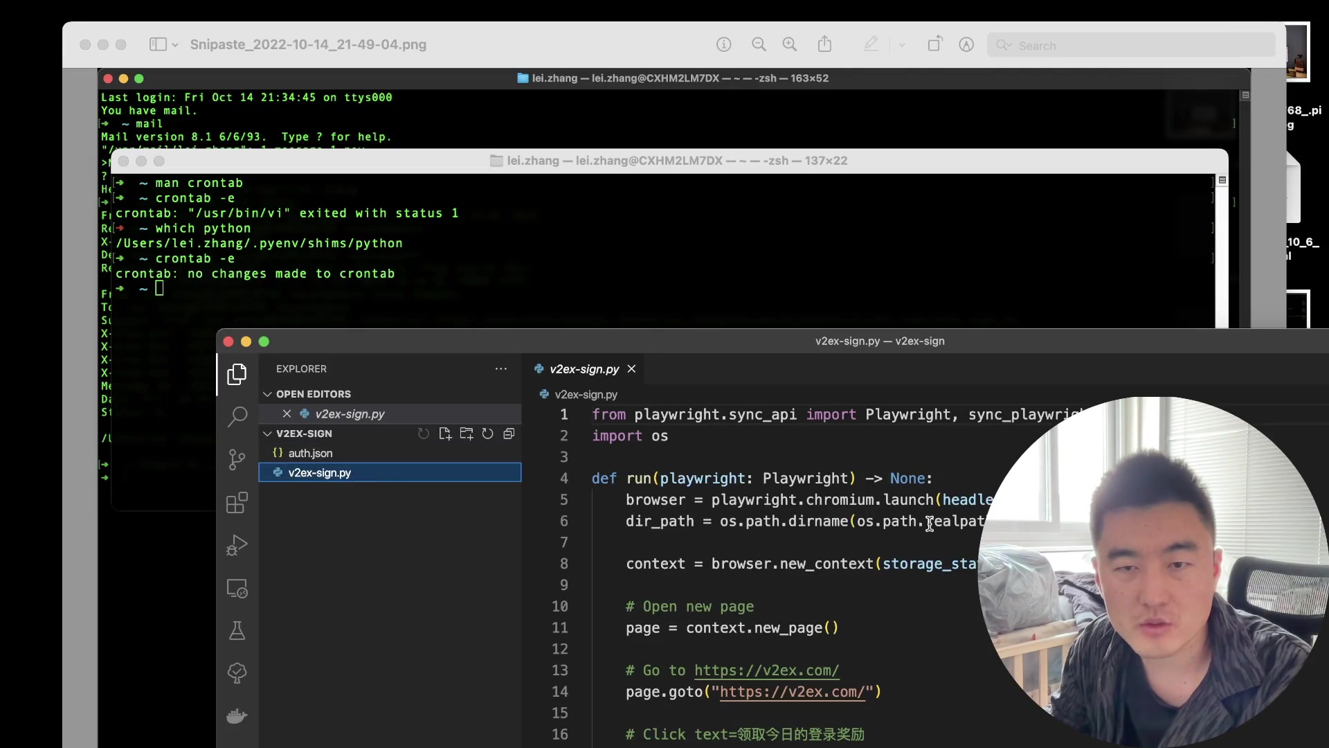Image resolution: width=1329 pixels, height=748 pixels.
Task: Open the Explorer view in the activity bar
Action: coord(237,375)
